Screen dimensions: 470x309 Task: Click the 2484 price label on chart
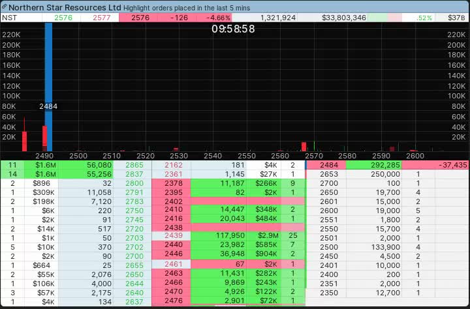pos(48,106)
